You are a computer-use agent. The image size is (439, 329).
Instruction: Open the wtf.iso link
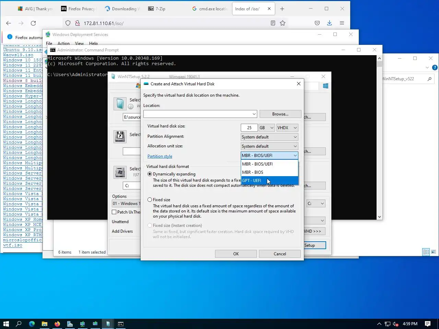tap(13, 245)
